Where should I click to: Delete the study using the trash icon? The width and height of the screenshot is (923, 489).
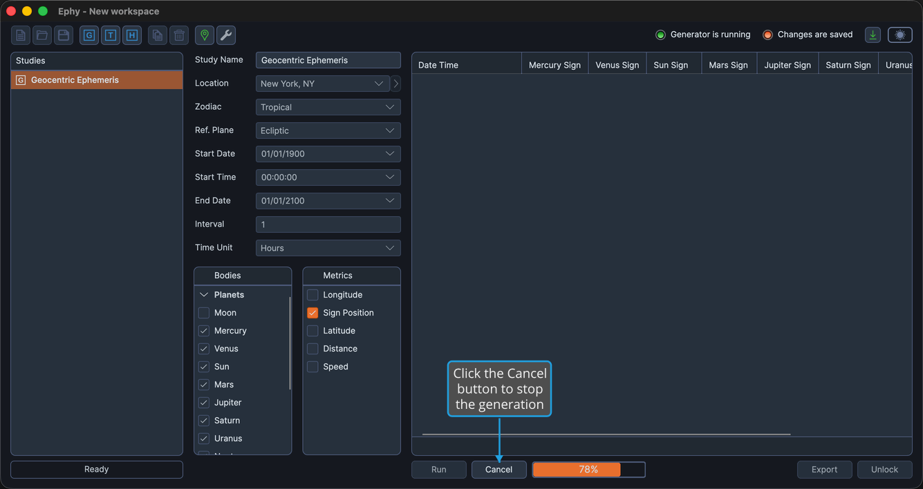click(x=179, y=35)
